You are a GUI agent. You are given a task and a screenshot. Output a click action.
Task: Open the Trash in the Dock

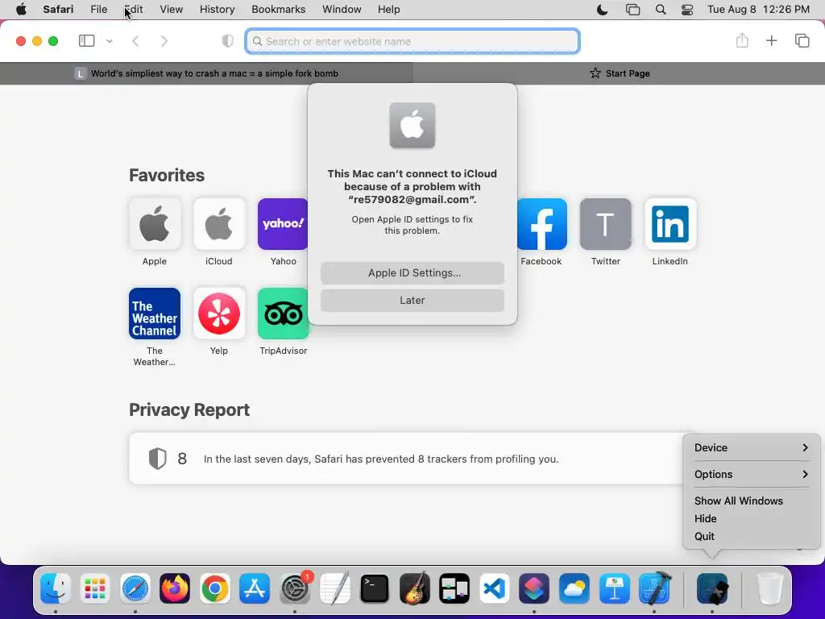pyautogui.click(x=769, y=588)
